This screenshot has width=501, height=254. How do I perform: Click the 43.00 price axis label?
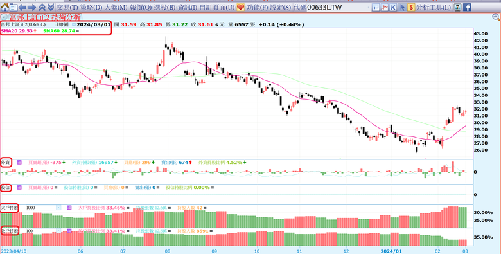(480, 33)
